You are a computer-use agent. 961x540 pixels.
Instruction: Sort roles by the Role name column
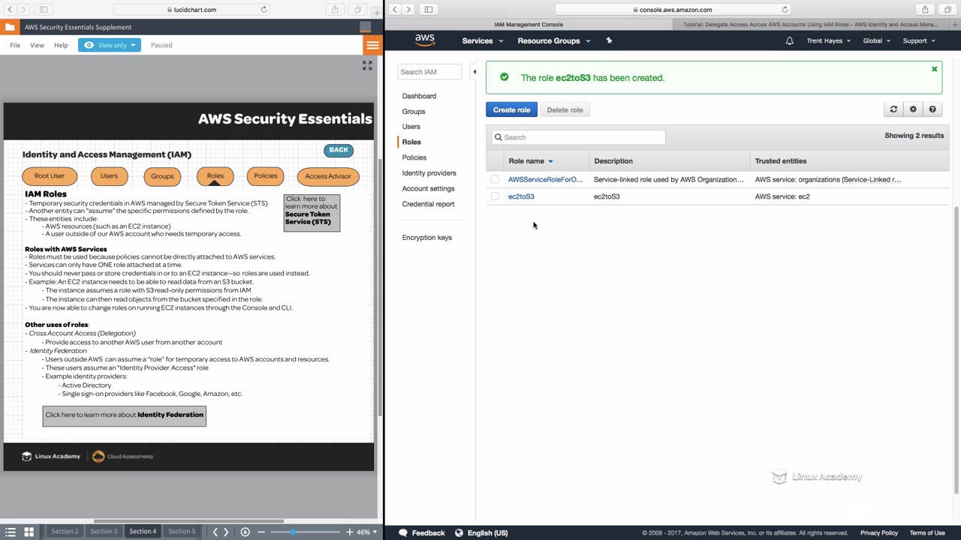pos(531,161)
